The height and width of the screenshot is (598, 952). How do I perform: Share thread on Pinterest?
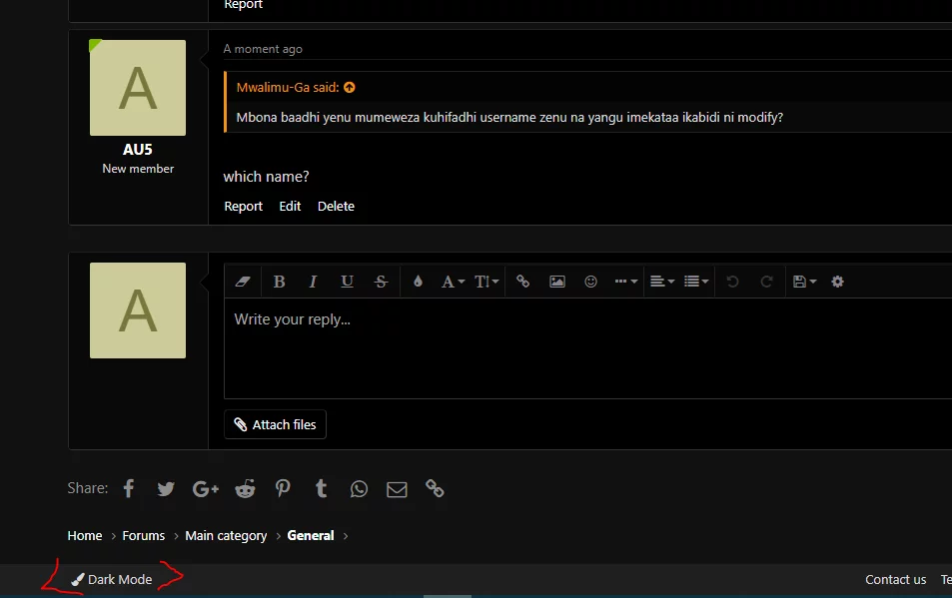pos(284,488)
